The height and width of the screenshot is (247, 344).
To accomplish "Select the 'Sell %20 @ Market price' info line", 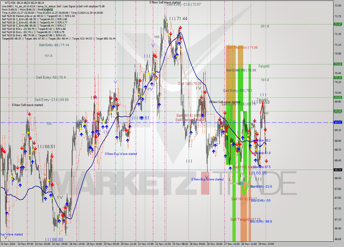I will coord(38,16).
